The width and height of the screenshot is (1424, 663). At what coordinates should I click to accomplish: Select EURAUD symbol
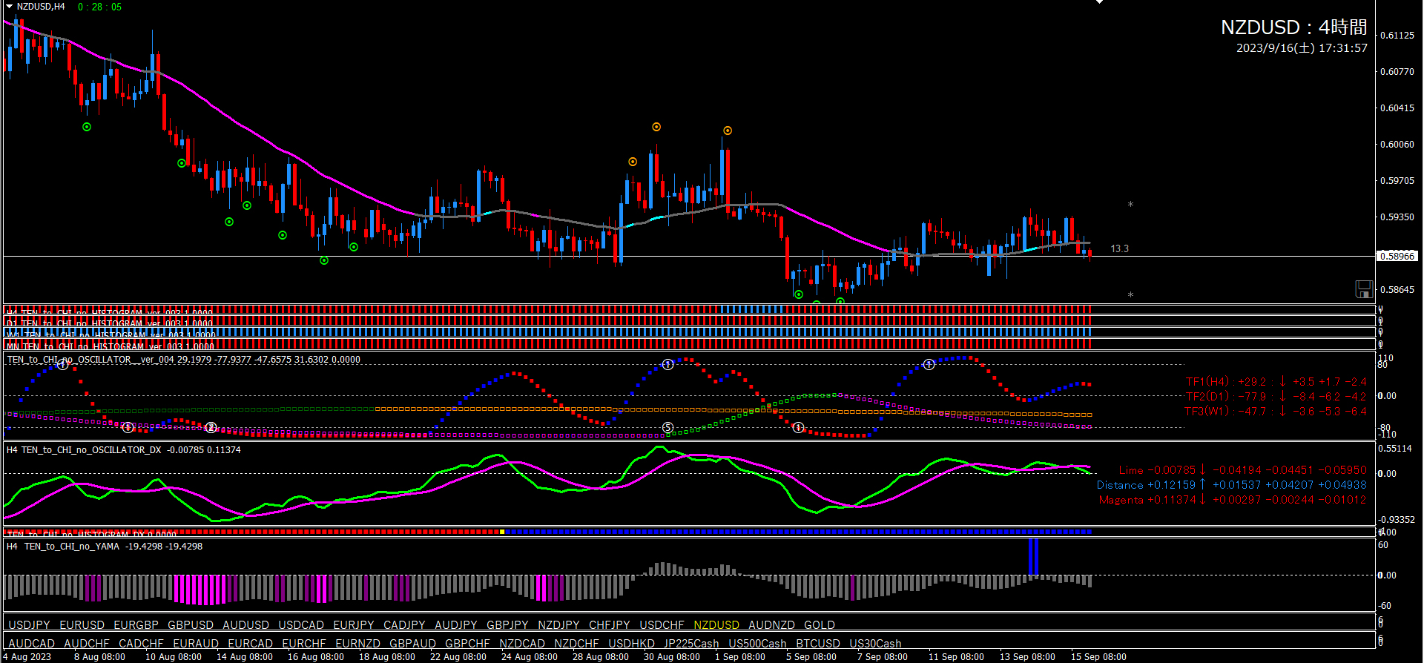[196, 644]
